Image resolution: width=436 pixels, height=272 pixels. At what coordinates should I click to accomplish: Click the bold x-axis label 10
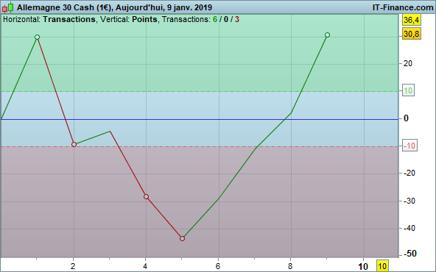363,267
